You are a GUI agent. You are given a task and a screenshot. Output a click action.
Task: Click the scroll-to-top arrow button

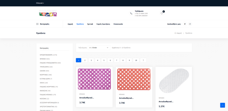223,105
